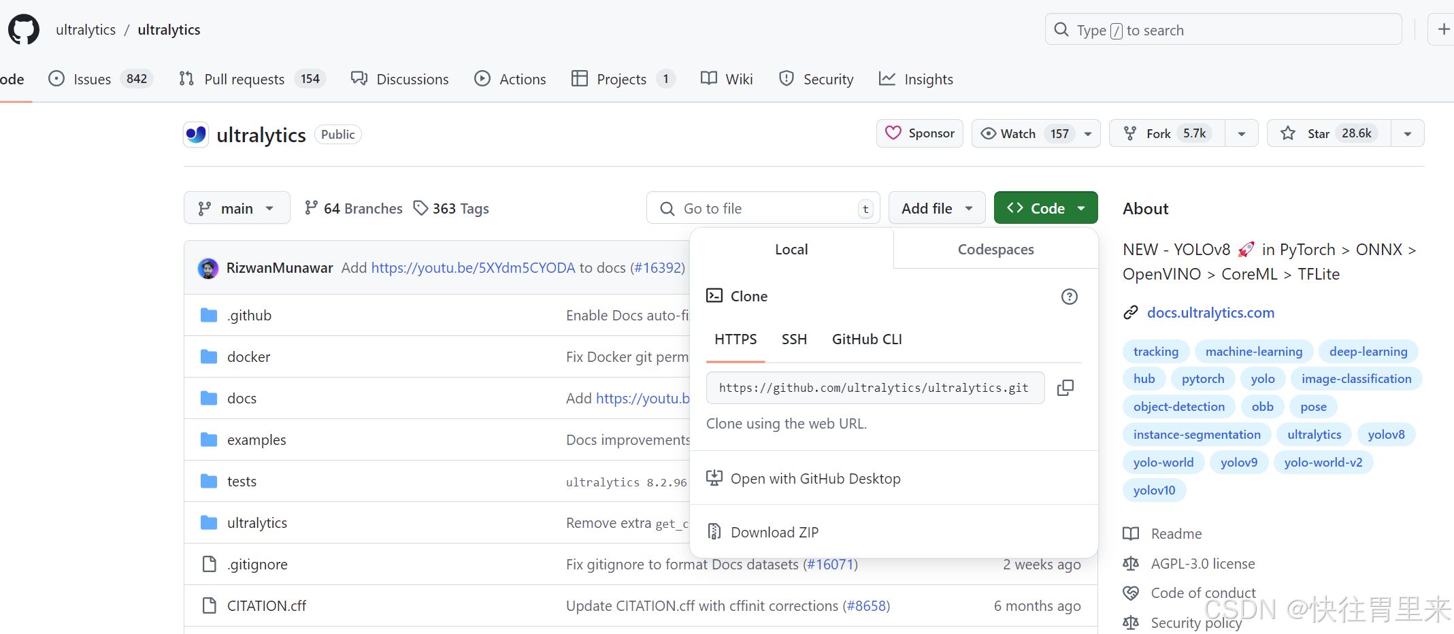
Task: Open the CITATION.cff file
Action: 267,606
